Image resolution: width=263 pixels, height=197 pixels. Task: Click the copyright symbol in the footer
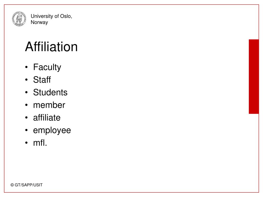point(12,185)
